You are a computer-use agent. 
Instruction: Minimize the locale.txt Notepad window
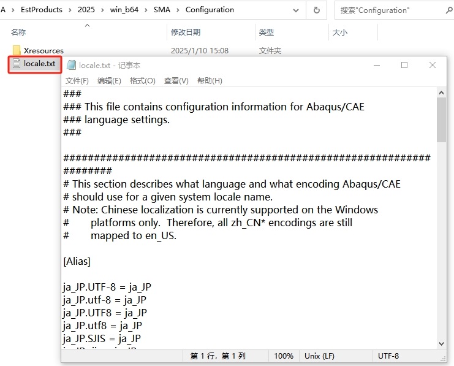coord(376,65)
